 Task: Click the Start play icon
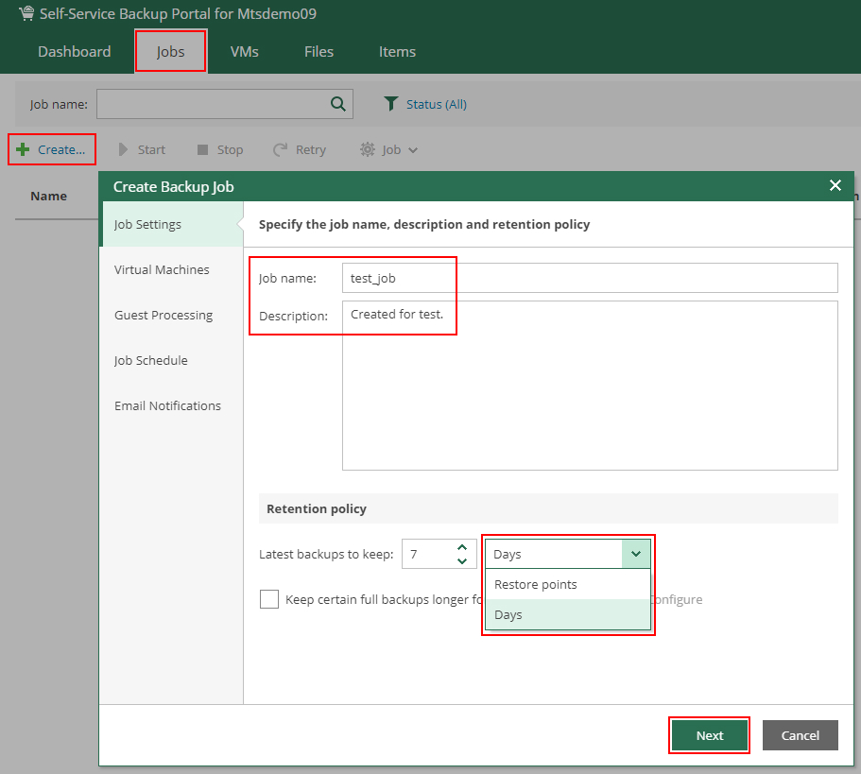coord(123,149)
